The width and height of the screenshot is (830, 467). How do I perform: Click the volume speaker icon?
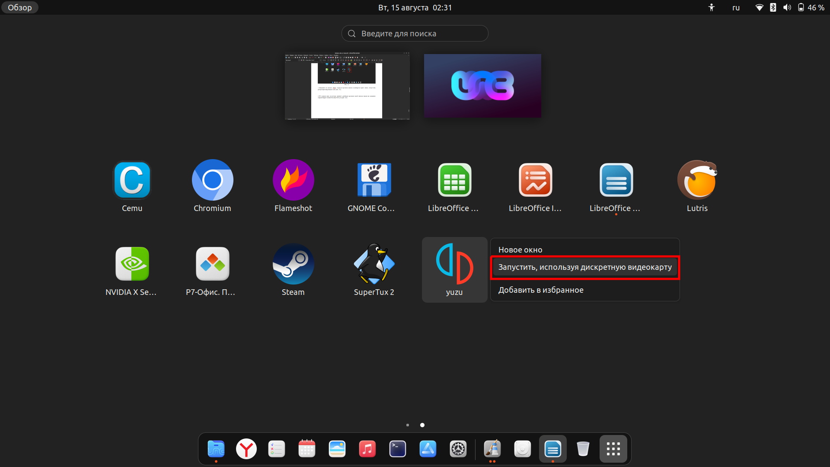click(787, 7)
